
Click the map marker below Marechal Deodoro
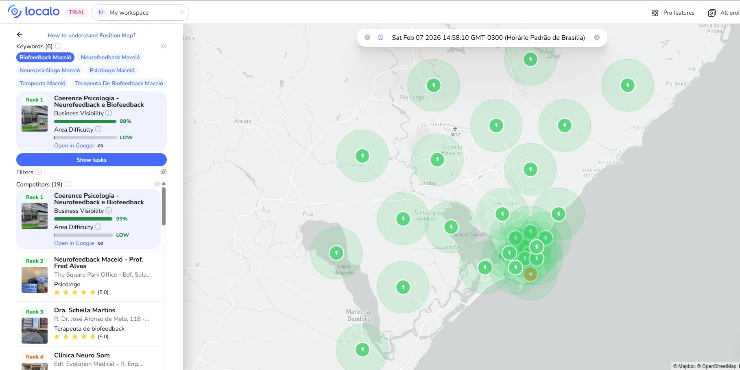pyautogui.click(x=362, y=350)
